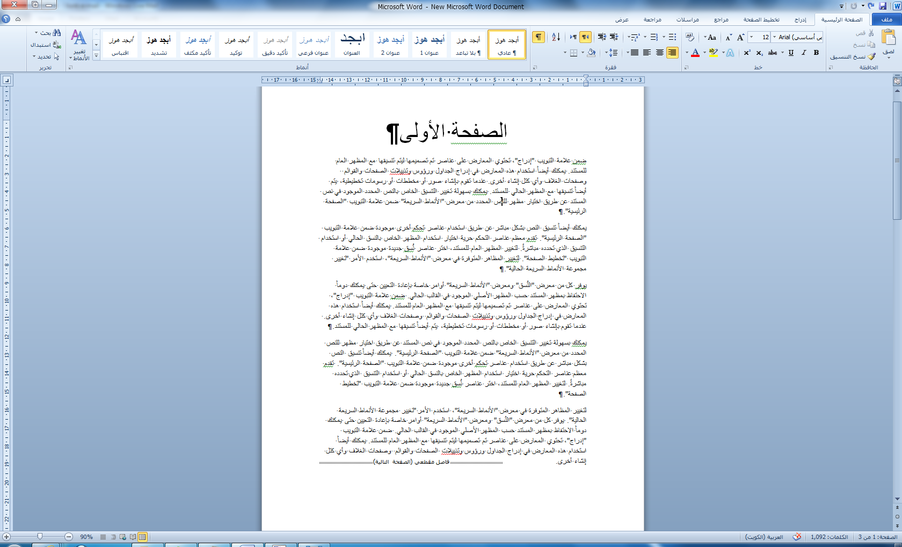Screen dimensions: 902x547
Task: Apply the Title (العنوان) style thumbnail
Action: pyautogui.click(x=352, y=44)
